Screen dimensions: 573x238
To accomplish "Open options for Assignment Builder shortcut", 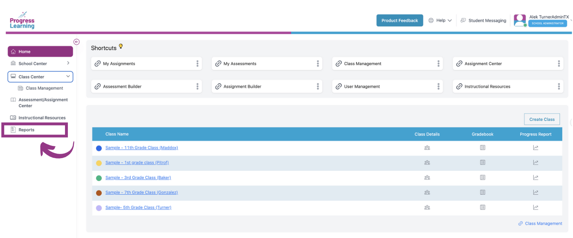I will (x=318, y=86).
